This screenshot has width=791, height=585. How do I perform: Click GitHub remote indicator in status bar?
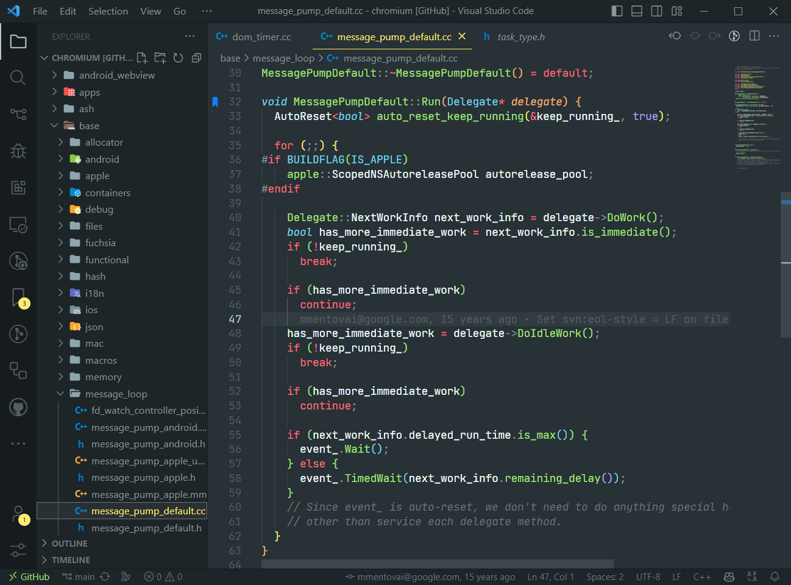[29, 576]
